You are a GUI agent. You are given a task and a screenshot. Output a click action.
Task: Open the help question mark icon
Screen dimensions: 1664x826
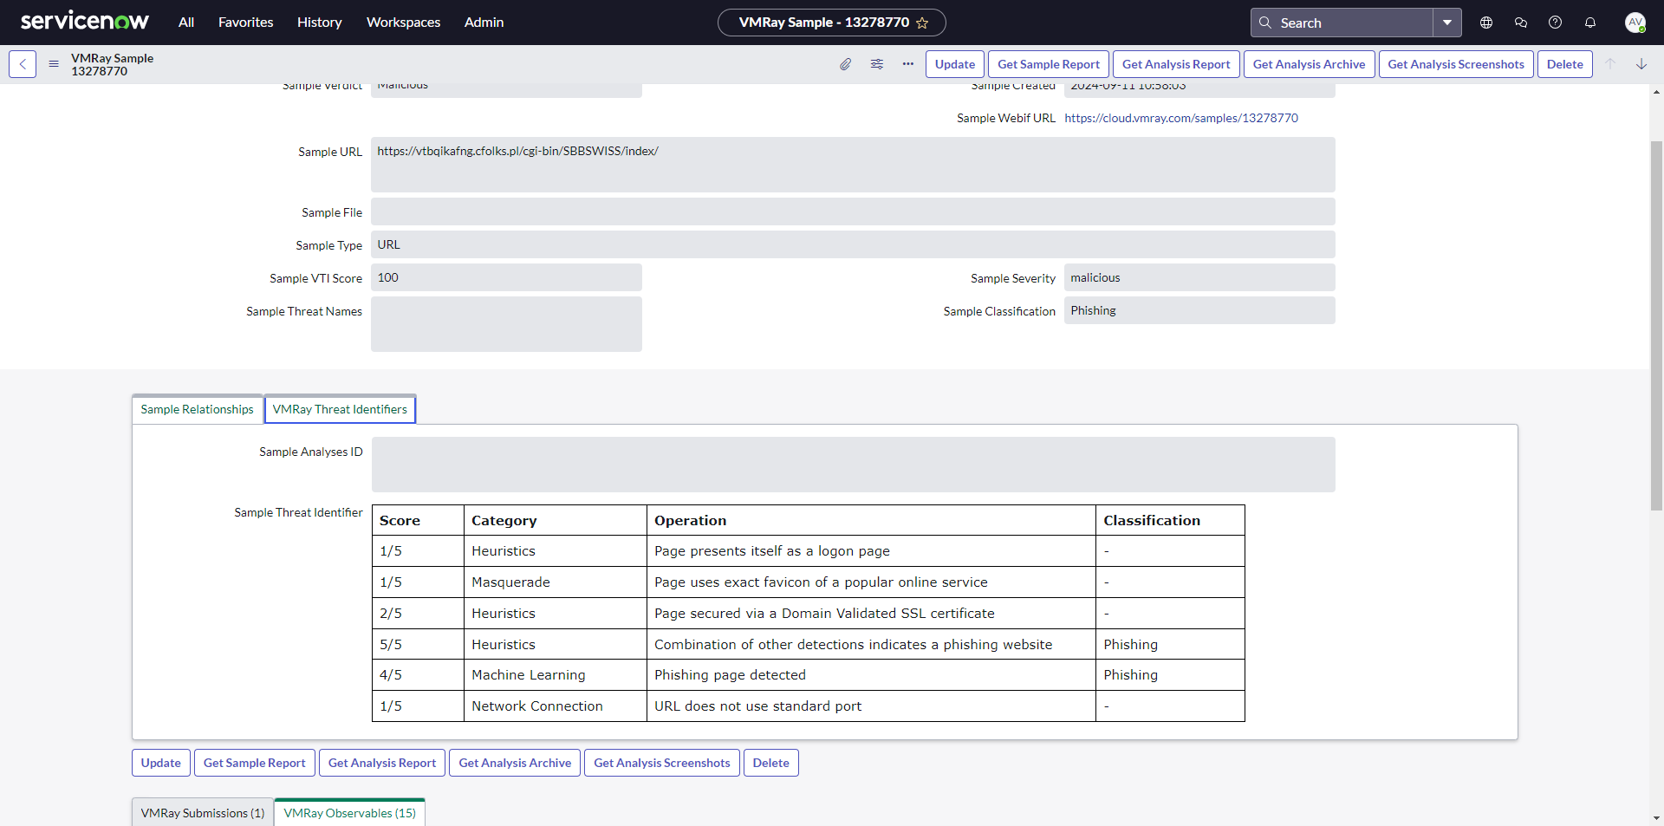click(x=1556, y=23)
